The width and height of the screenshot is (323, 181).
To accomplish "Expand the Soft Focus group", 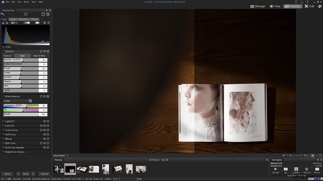I will click(3, 134).
